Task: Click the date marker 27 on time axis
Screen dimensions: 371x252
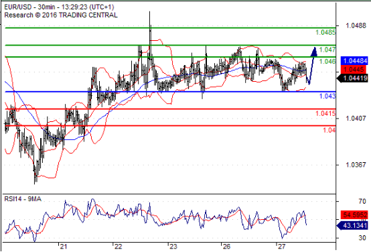Action: tap(281, 247)
